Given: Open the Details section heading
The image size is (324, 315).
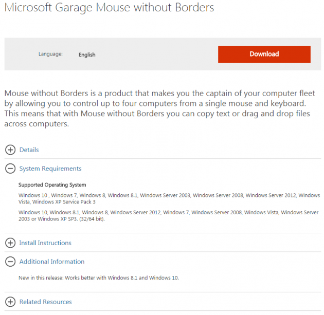Looking at the screenshot, I should point(29,150).
